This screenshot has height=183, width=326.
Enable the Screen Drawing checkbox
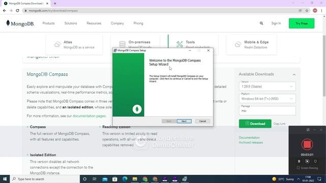298,168
